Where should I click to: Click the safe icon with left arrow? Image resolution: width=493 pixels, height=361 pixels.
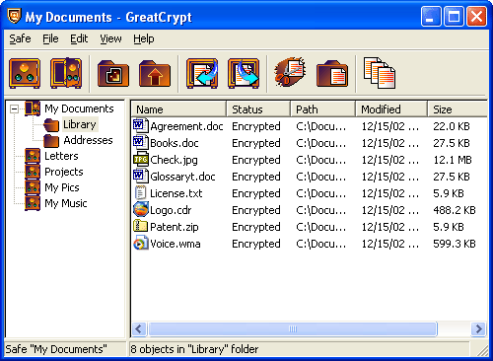point(202,73)
